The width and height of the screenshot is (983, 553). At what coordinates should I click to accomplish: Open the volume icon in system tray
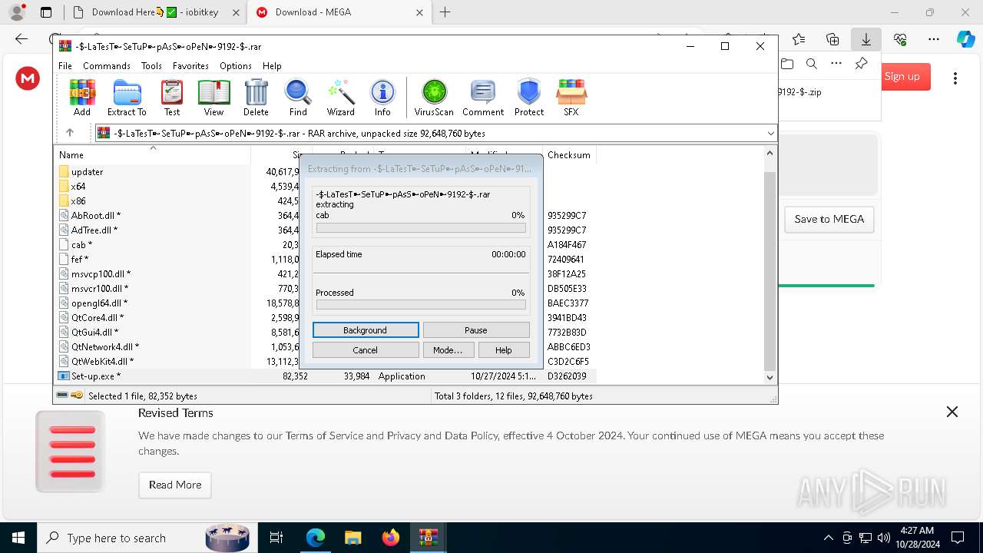(x=883, y=538)
